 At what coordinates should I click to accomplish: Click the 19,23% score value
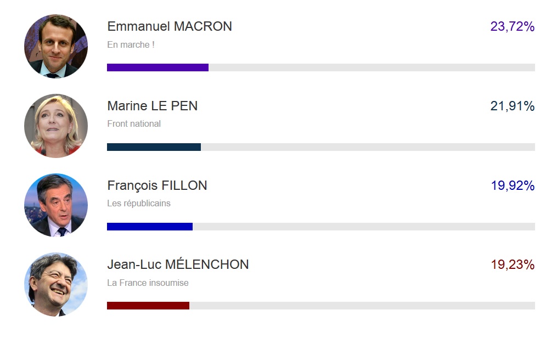pyautogui.click(x=513, y=264)
